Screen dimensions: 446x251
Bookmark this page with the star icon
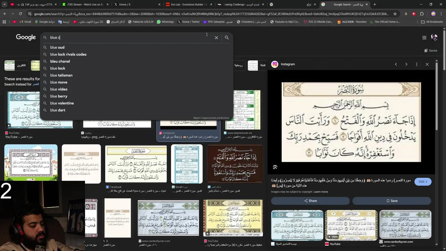[x=395, y=14]
